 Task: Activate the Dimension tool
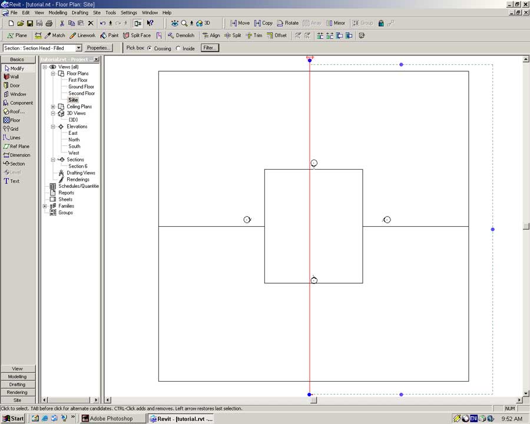tap(19, 155)
